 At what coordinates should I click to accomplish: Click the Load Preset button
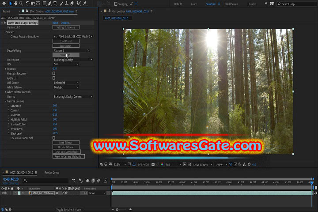66,41
